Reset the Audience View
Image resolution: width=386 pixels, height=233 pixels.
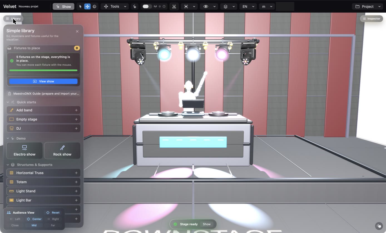pyautogui.click(x=53, y=213)
